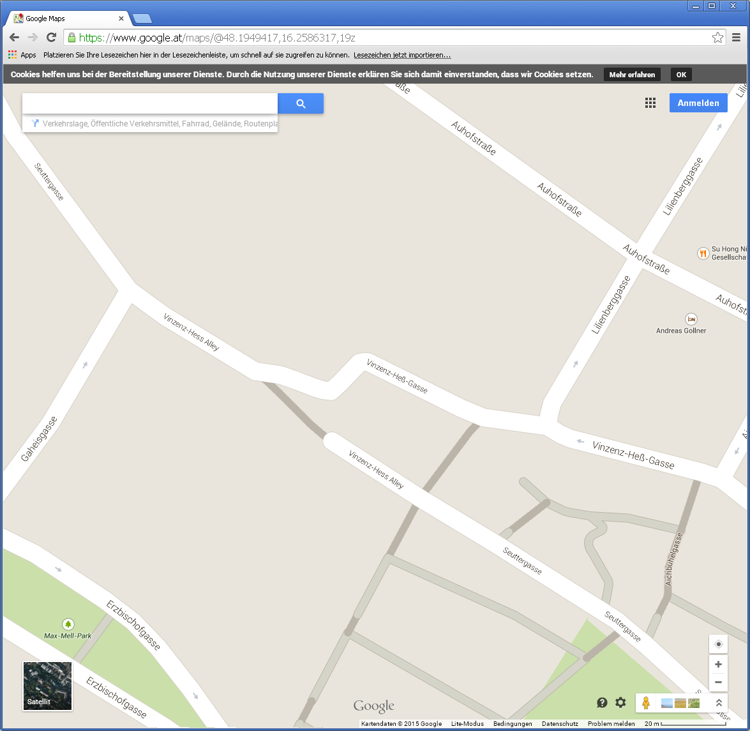Viewport: 750px width, 731px height.
Task: Open the Maps settings gear
Action: click(620, 703)
